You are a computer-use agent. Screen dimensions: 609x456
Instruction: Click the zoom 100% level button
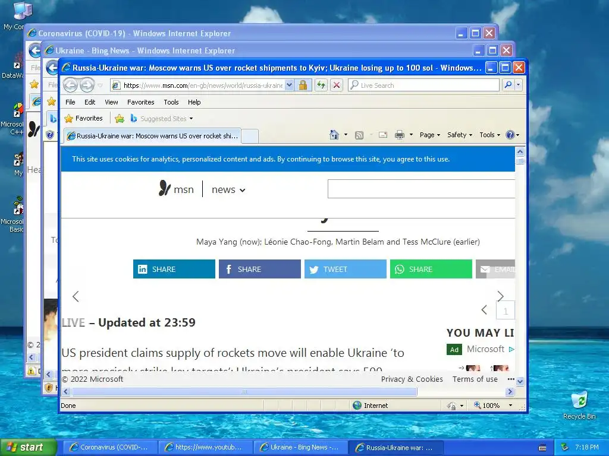click(x=486, y=406)
